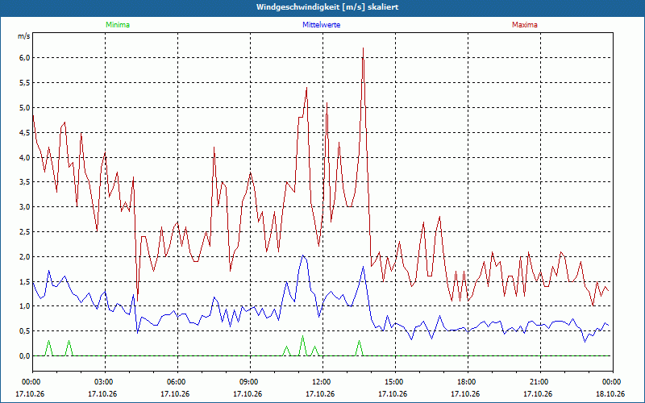
Task: Click the 12:00 time axis label
Action: pyautogui.click(x=322, y=382)
